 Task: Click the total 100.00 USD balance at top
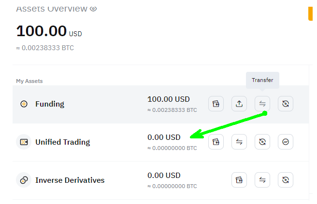coord(42,31)
